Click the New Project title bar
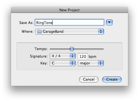The height and width of the screenshot is (101, 139). 69,10
